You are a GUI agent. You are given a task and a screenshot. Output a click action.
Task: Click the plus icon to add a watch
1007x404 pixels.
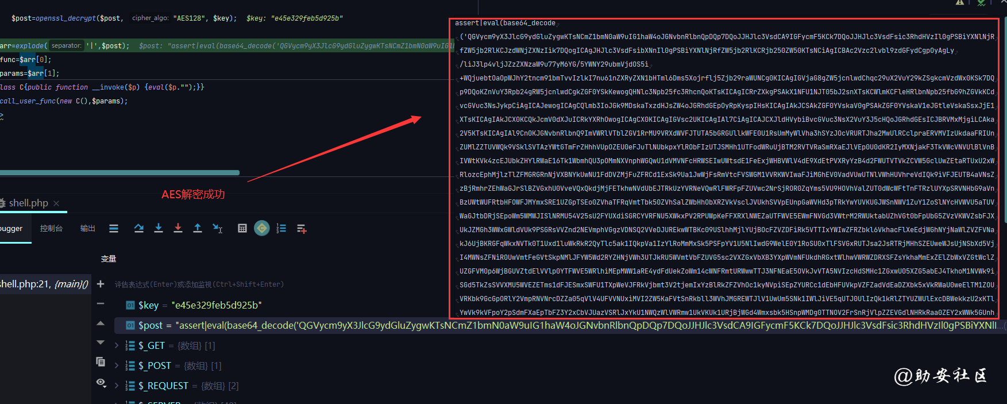click(x=101, y=284)
